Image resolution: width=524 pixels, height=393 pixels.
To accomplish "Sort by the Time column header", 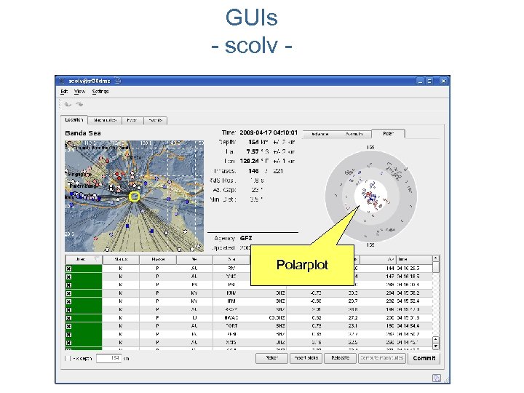I will click(x=414, y=259).
